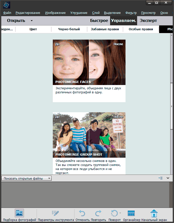
Task: Click the vertical scrollbar of the guided edits list
Action: 172,101
